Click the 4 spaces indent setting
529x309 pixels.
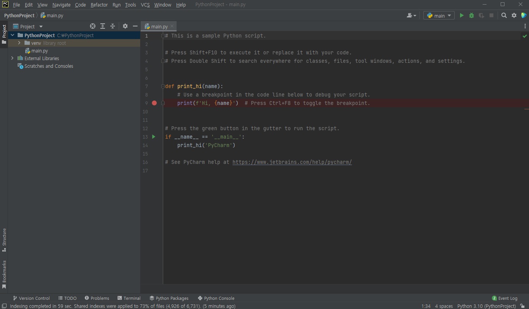tap(444, 306)
